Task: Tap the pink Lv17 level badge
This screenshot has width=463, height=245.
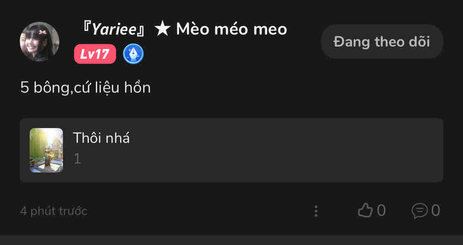Action: [95, 54]
